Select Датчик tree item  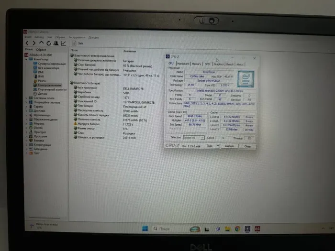coord(40,94)
